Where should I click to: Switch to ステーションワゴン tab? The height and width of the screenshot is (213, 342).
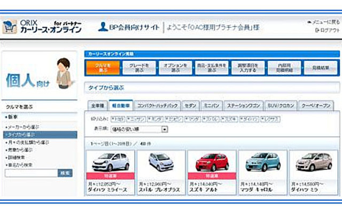click(x=244, y=106)
